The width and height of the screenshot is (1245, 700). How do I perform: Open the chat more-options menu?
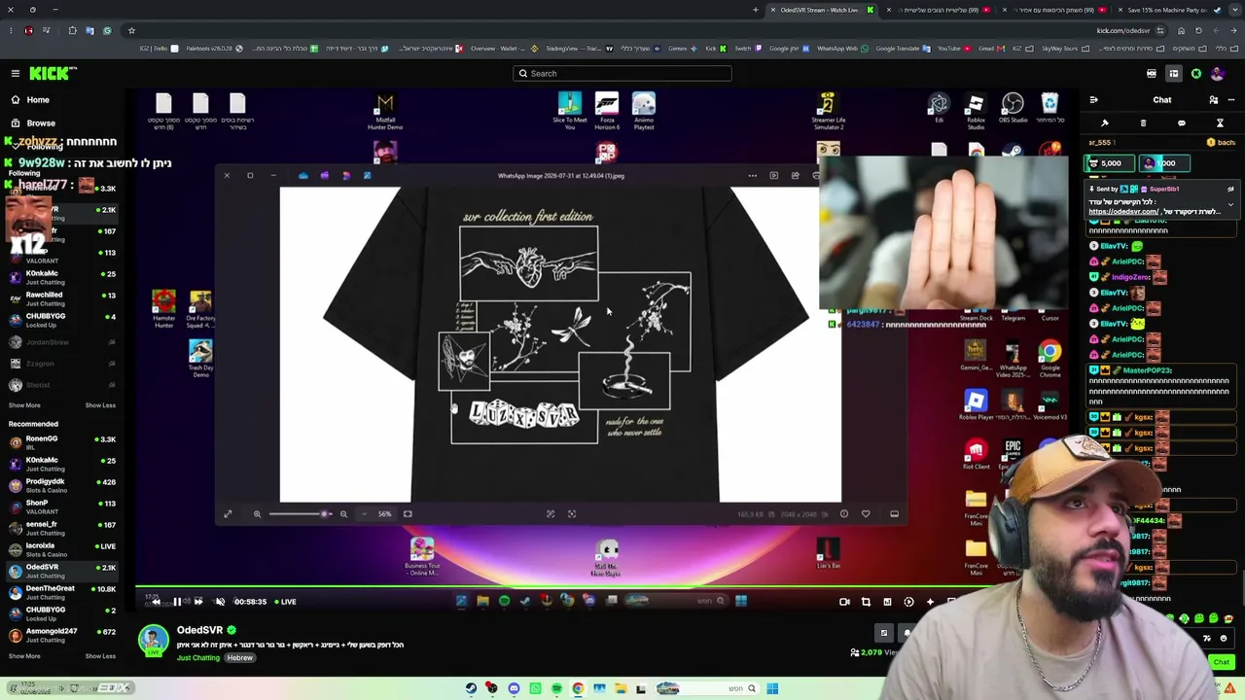coord(1230,99)
